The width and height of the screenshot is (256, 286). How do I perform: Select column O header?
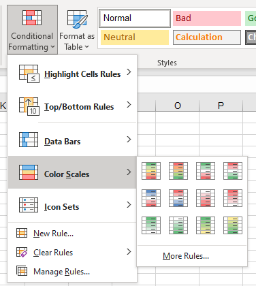178,106
